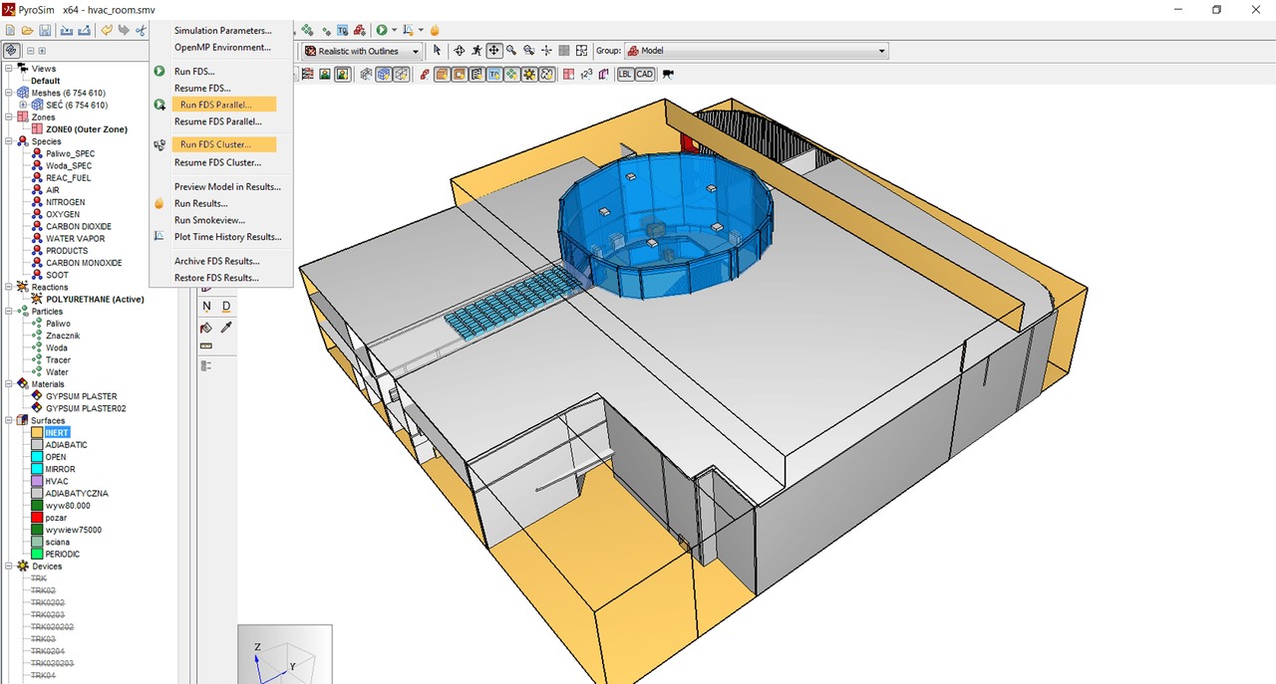Choose Run FDS Parallel menu item
1276x684 pixels.
click(222, 105)
